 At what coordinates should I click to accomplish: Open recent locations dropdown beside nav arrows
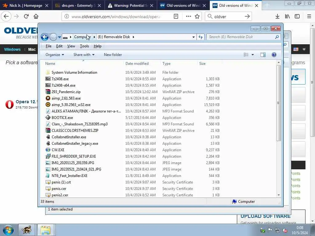coord(59,37)
